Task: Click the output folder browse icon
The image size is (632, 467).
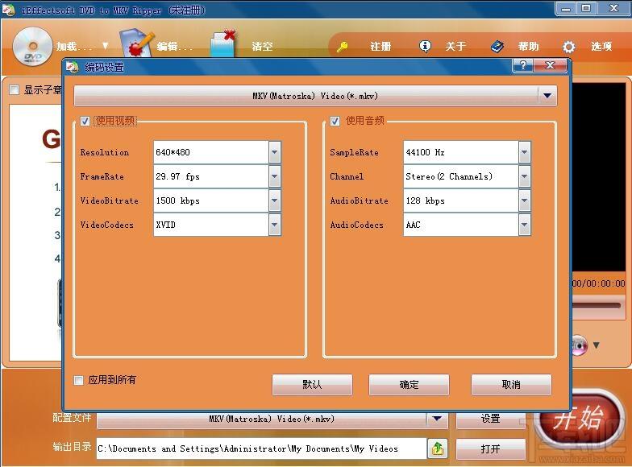Action: point(437,448)
